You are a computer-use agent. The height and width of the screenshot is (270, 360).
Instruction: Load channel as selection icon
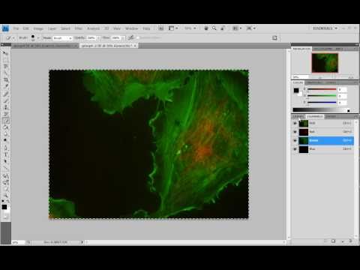coord(325,241)
